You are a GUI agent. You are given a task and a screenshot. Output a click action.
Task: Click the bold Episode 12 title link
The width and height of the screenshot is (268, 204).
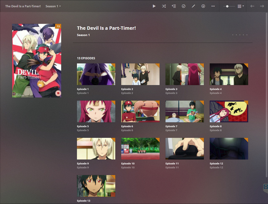pos(216,163)
